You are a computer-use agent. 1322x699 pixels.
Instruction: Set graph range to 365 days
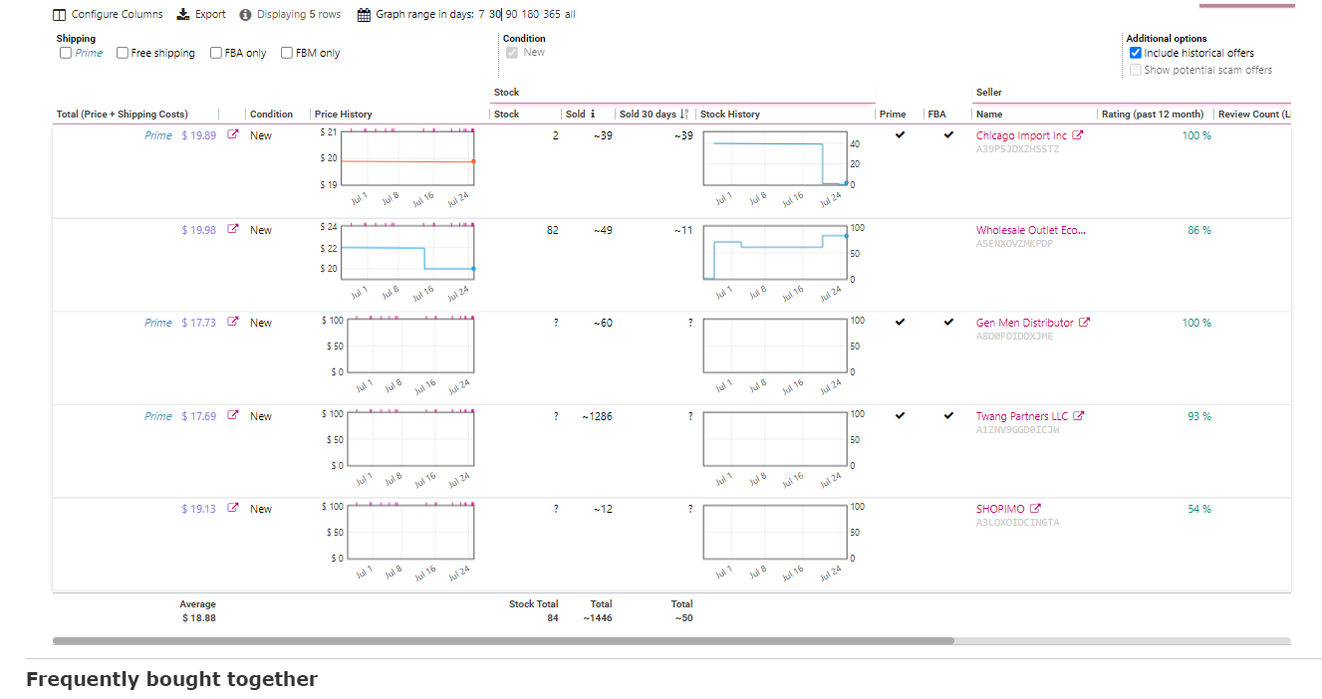[x=552, y=15]
